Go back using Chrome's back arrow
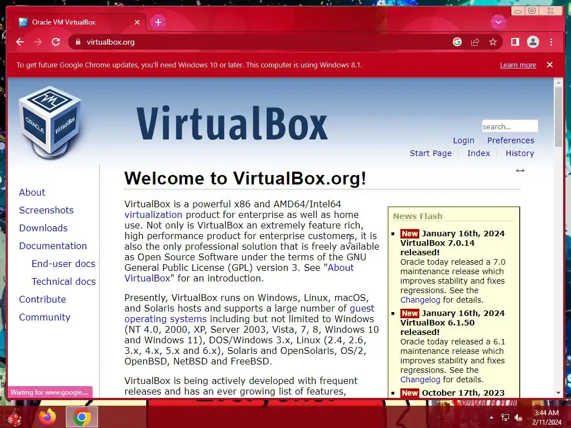571x428 pixels. click(20, 42)
